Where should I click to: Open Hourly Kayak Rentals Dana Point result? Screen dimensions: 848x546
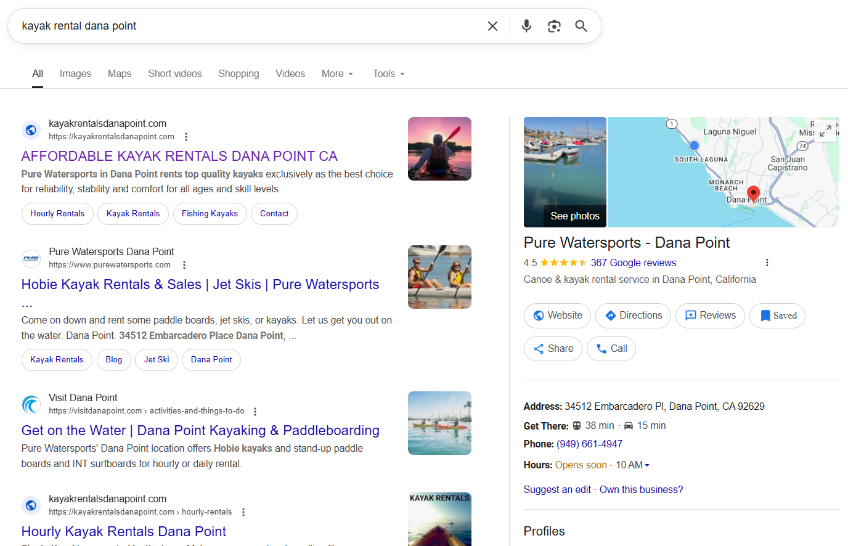pyautogui.click(x=124, y=532)
